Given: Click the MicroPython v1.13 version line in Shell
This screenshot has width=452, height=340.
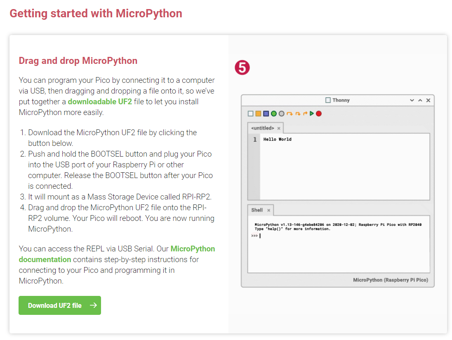Looking at the screenshot, I should [x=338, y=225].
